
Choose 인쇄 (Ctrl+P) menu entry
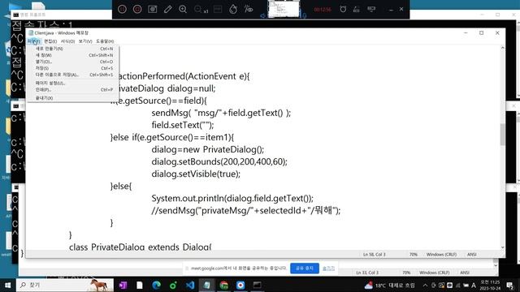click(74, 90)
